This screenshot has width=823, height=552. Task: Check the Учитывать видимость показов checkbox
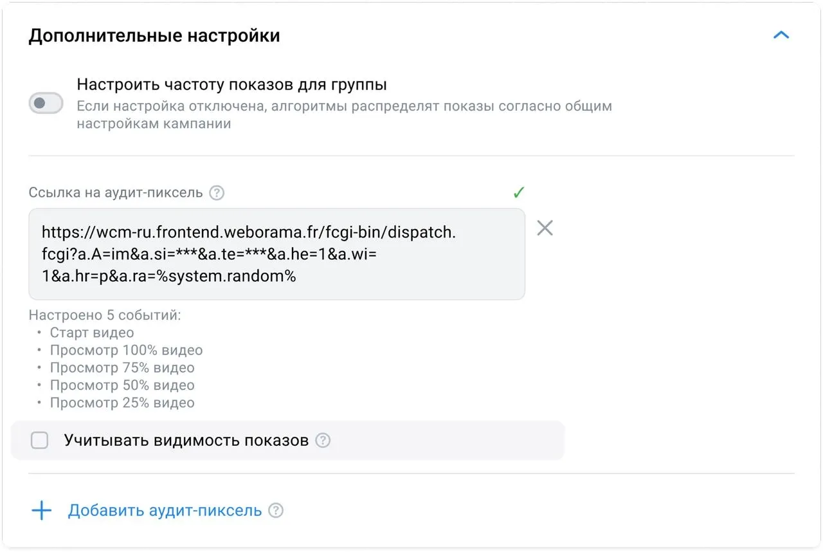point(40,441)
